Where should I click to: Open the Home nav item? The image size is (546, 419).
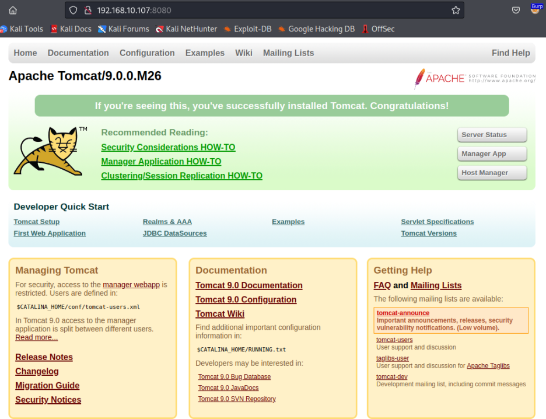[x=26, y=53]
